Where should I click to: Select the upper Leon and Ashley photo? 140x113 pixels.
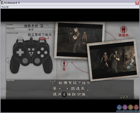(x=79, y=40)
